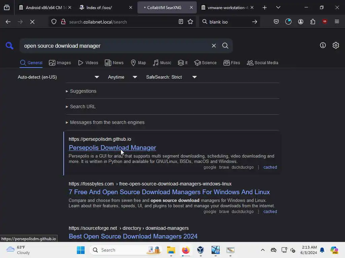Open SearXNG preferences gear
Viewport: 345px width, 258px height.
tap(336, 45)
